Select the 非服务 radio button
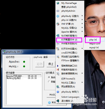The image size is (105, 109). 49,82
